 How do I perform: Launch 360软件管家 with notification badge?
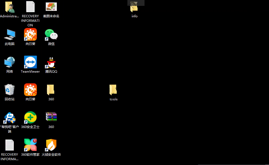[x=30, y=145]
